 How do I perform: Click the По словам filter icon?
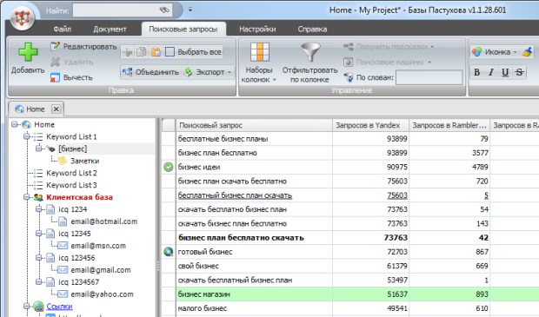pyautogui.click(x=349, y=77)
